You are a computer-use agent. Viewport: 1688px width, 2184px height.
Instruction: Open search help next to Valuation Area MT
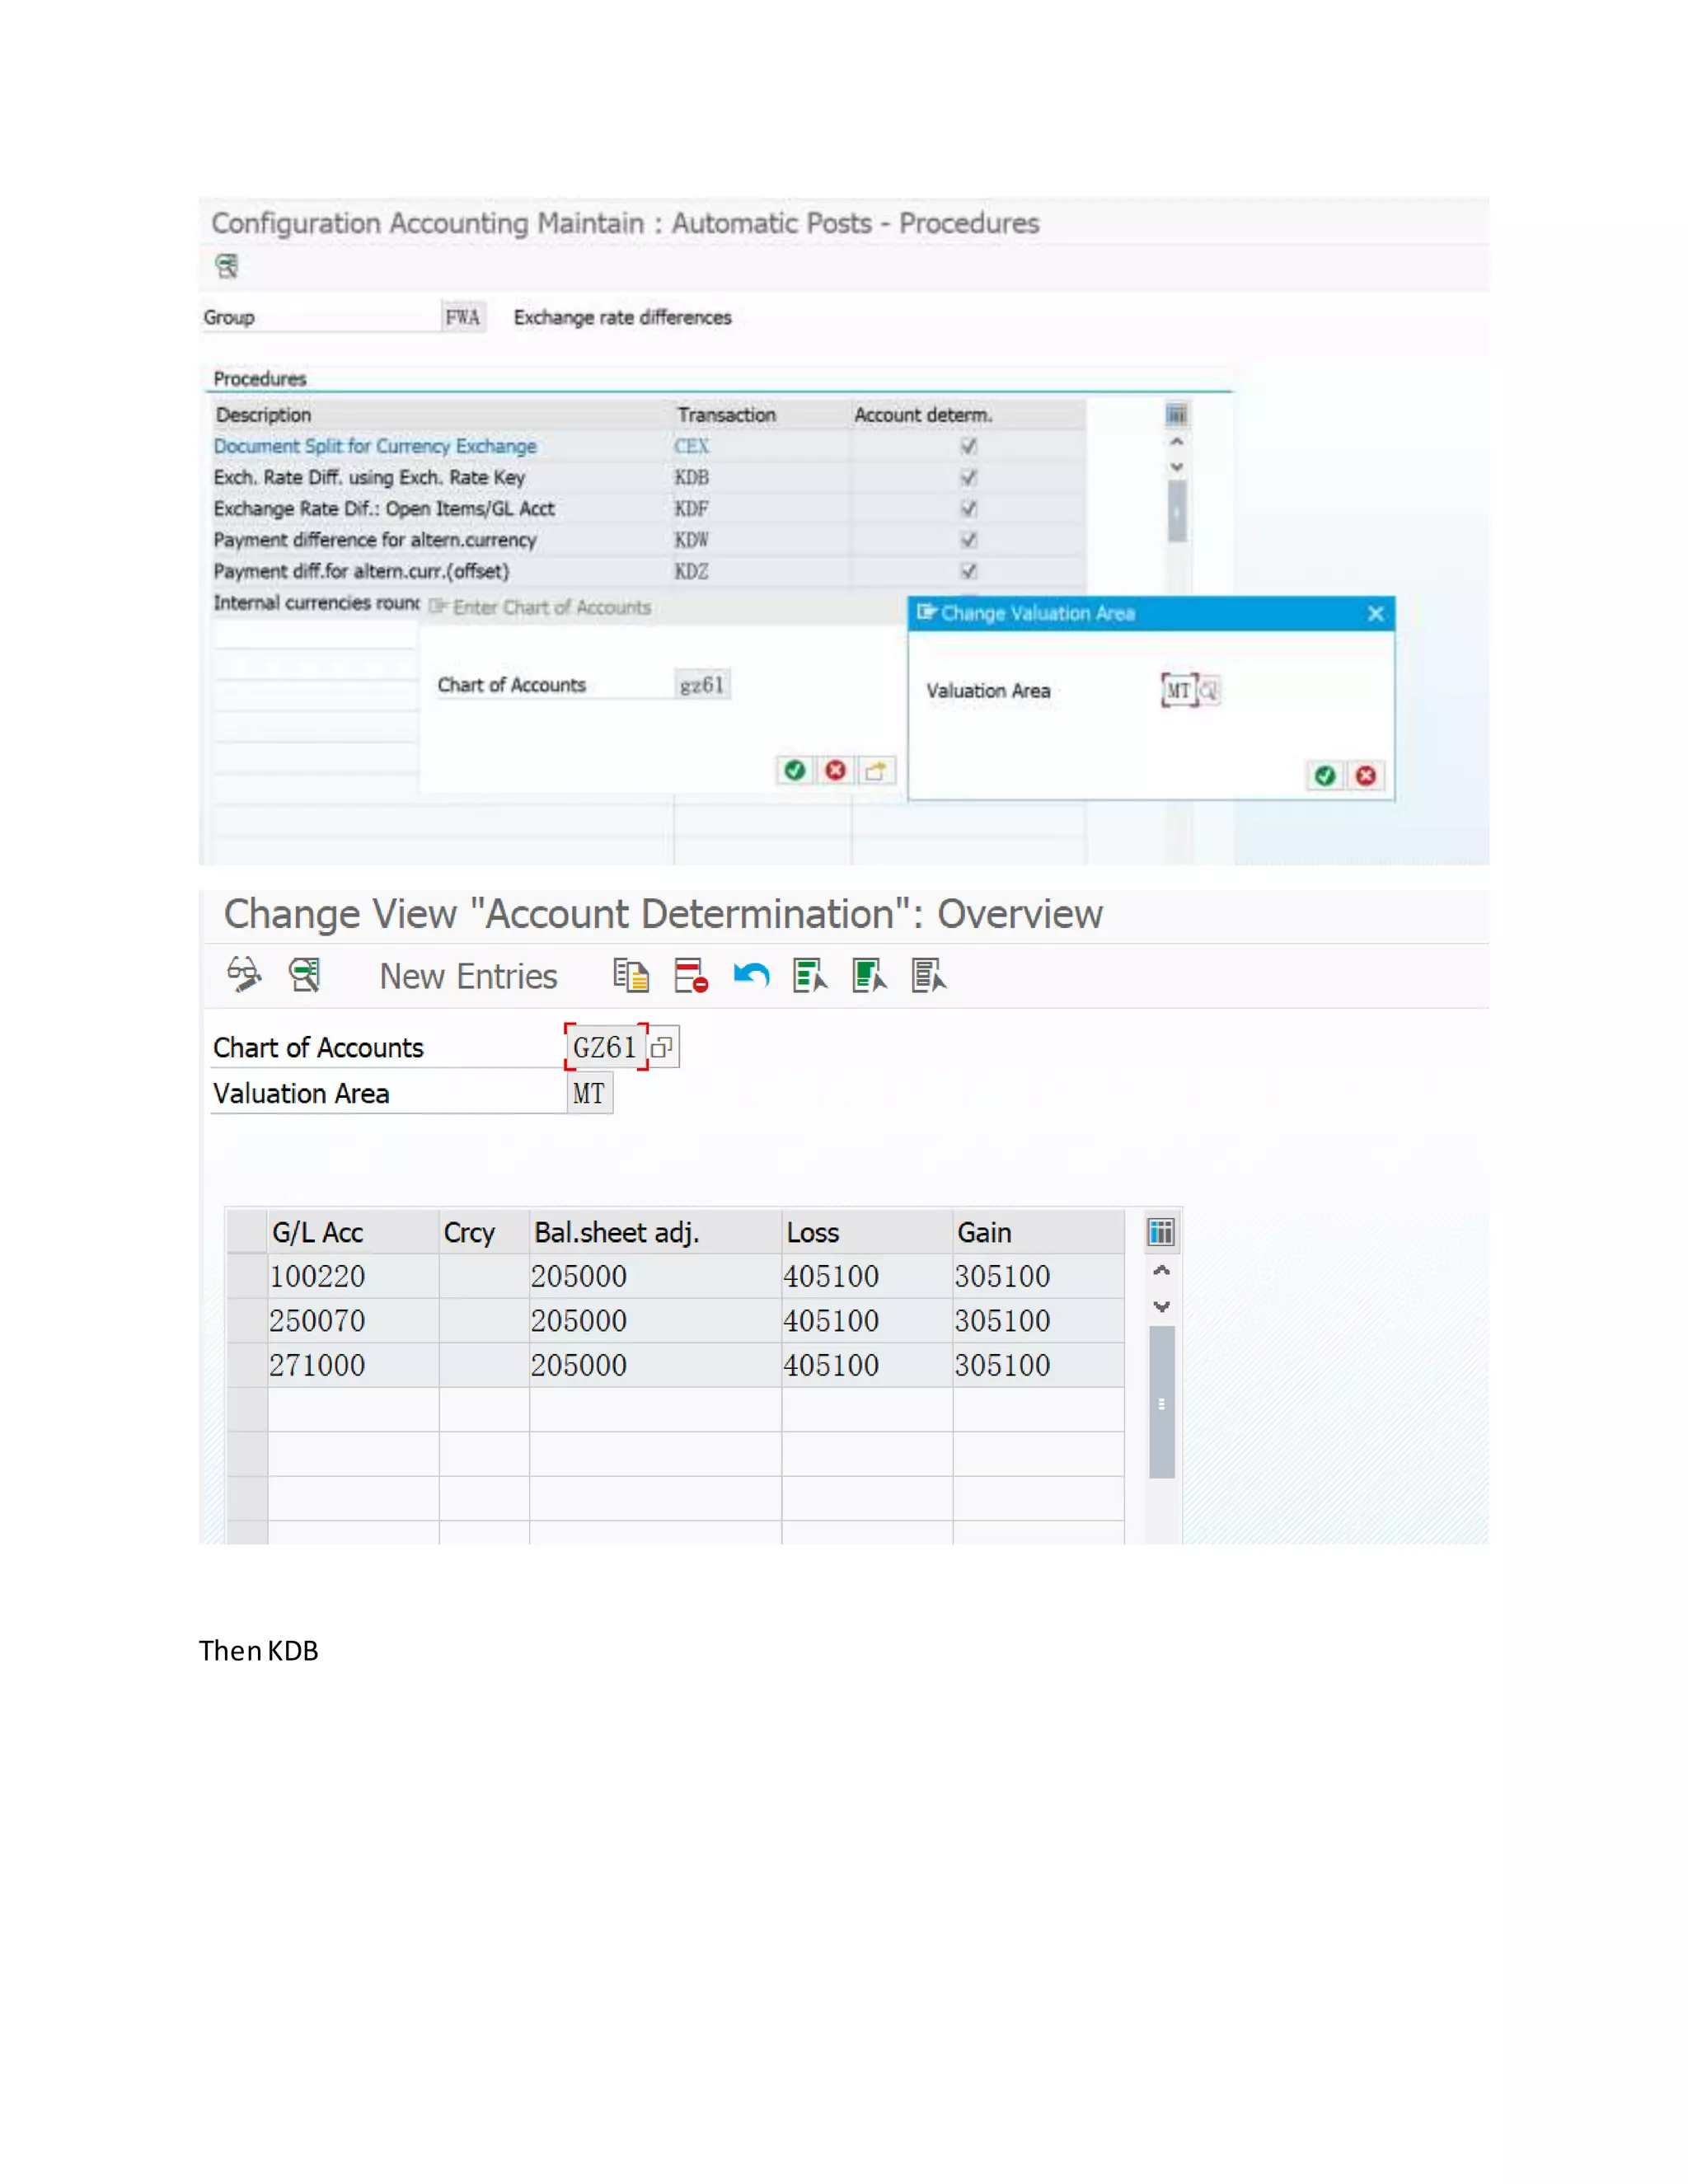[1209, 690]
